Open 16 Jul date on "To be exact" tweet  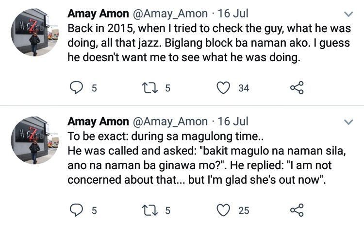tap(233, 121)
